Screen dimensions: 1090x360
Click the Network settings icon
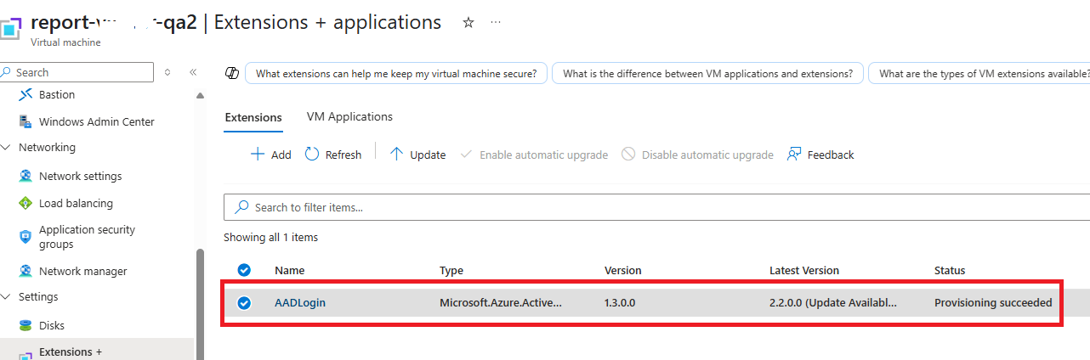click(26, 176)
